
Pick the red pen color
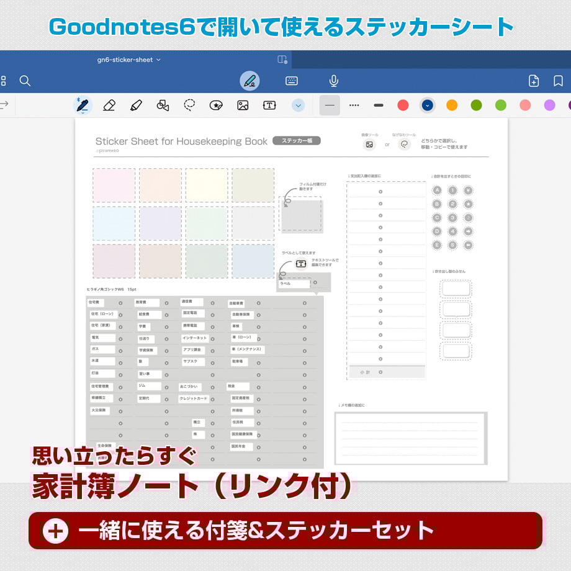coord(403,106)
